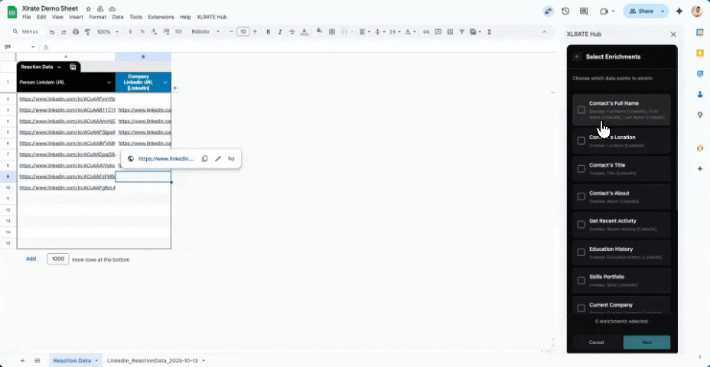Tick the Education History checkbox
The width and height of the screenshot is (710, 367).
[581, 252]
